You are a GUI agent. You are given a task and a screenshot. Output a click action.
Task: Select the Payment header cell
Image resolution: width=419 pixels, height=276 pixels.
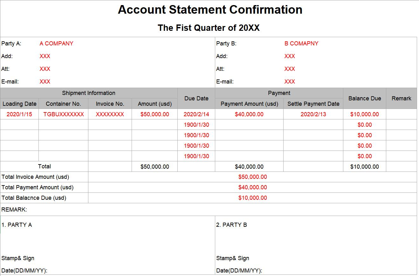279,93
